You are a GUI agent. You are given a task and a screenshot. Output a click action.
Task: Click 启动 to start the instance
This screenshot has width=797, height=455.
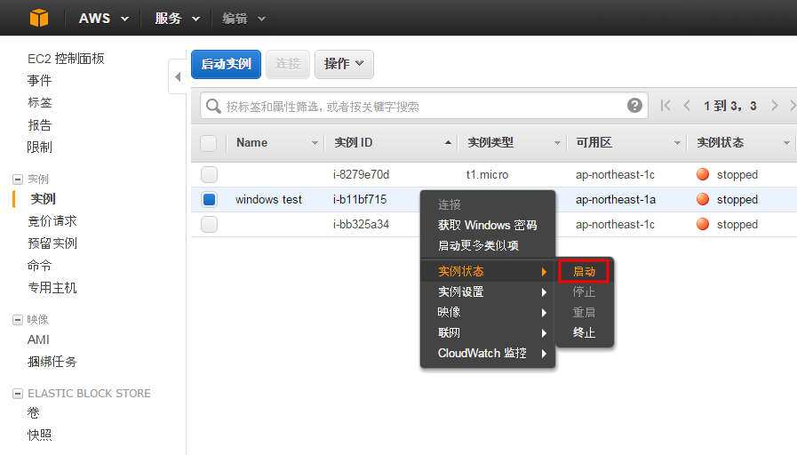tap(584, 271)
